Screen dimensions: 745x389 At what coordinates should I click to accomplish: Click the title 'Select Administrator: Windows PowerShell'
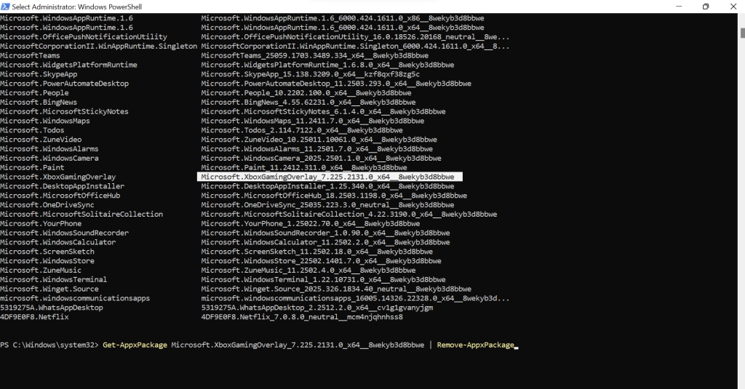(77, 7)
